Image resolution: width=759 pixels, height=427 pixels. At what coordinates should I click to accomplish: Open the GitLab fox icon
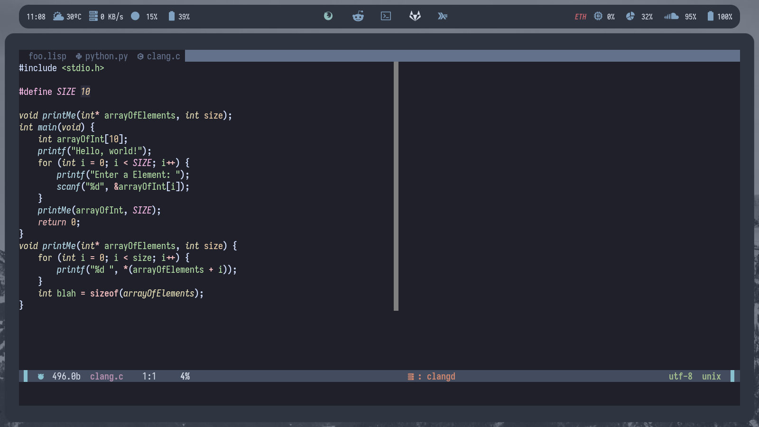coord(415,16)
